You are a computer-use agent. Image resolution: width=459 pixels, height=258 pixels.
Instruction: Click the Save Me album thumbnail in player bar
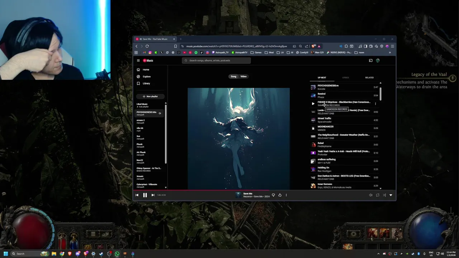coord(238,195)
